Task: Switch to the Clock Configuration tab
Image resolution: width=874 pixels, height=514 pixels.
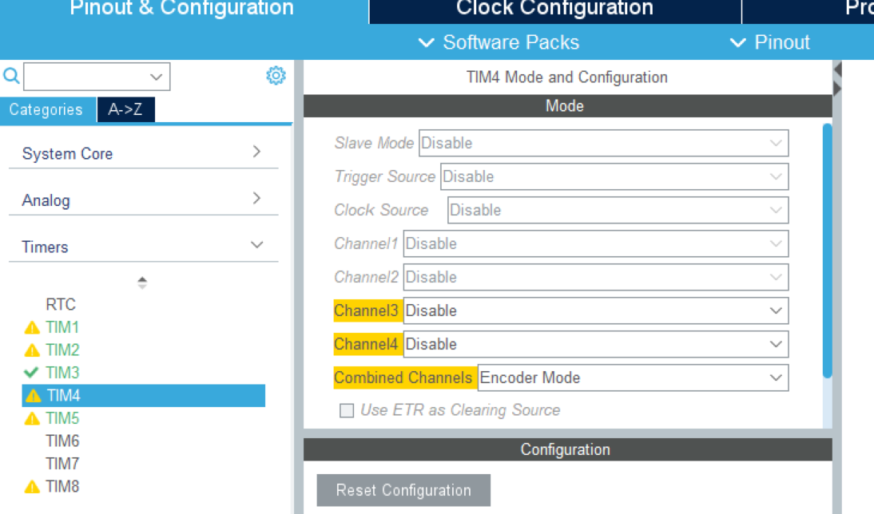Action: tap(554, 10)
